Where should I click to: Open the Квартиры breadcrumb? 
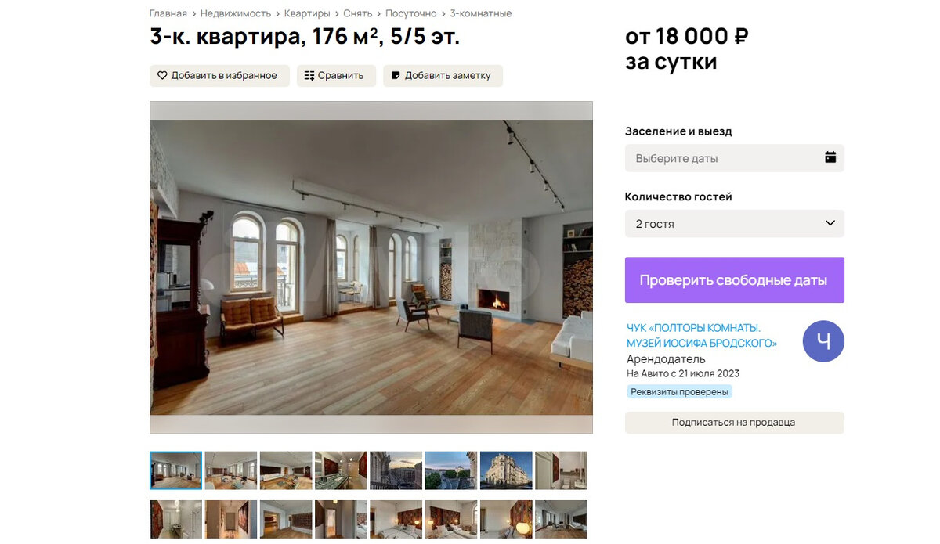pyautogui.click(x=307, y=13)
